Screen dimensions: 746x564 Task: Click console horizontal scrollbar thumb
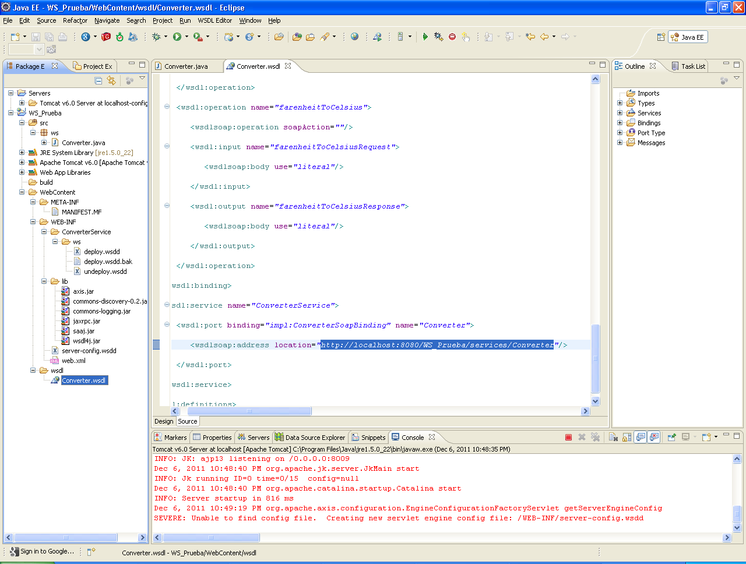pos(210,538)
